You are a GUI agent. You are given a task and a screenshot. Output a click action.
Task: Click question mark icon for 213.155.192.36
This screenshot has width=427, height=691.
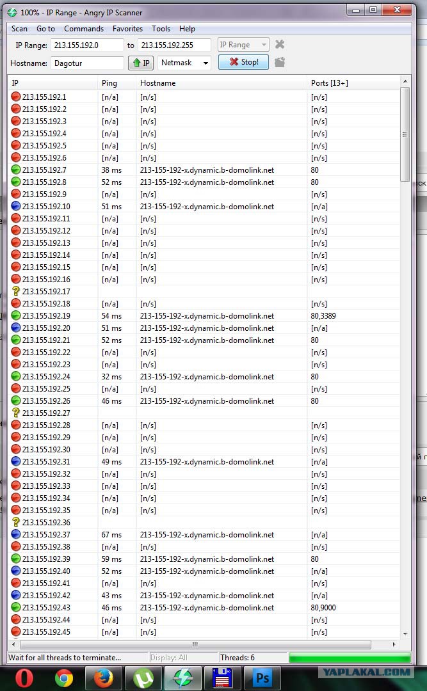point(16,522)
